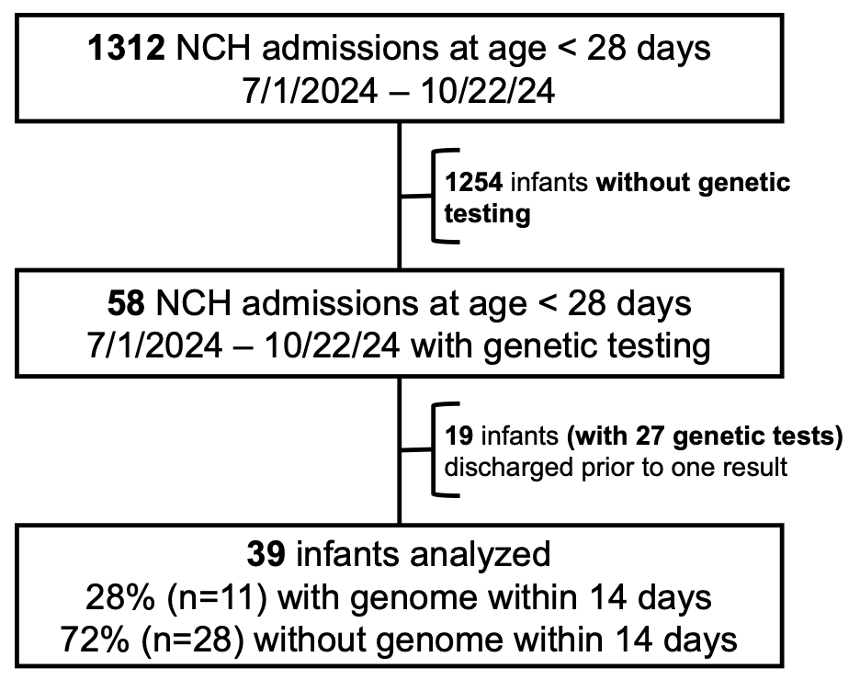This screenshot has width=860, height=691.
Task: Click the 'without genetic testing' bold text
Action: point(617,198)
